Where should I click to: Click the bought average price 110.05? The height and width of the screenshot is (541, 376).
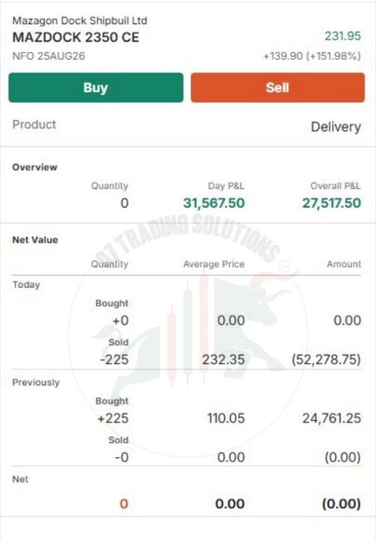click(226, 418)
